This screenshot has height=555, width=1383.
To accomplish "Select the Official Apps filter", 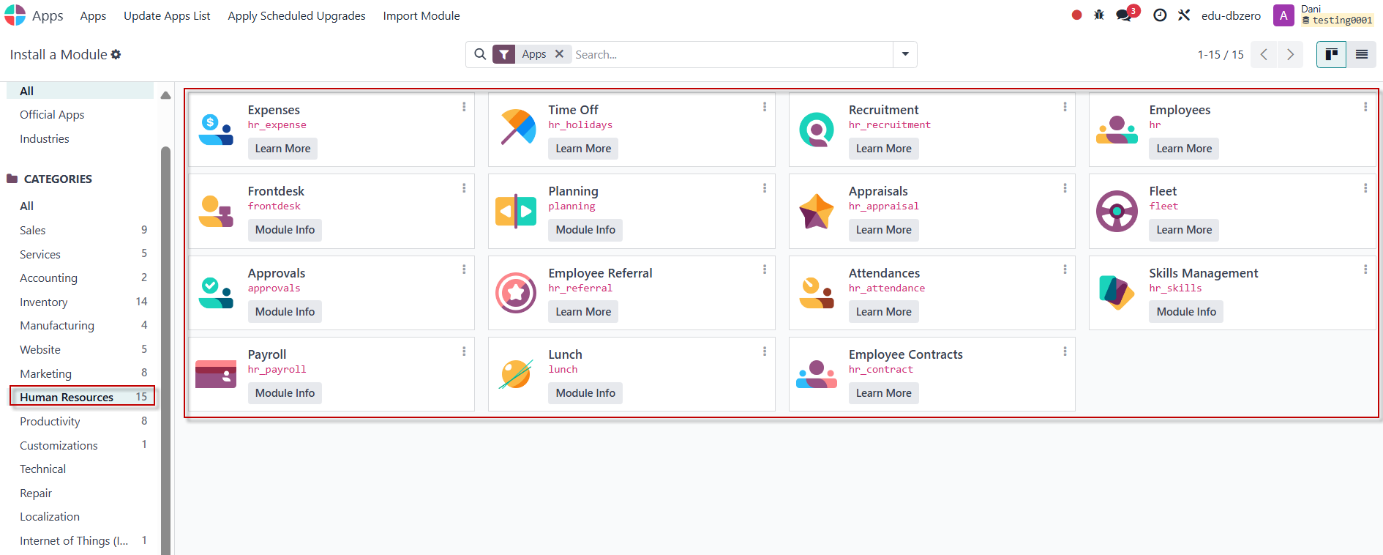I will [x=52, y=114].
